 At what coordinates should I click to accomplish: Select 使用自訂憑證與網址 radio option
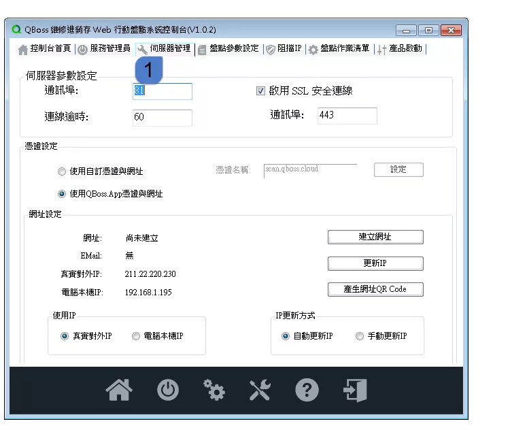(x=63, y=171)
